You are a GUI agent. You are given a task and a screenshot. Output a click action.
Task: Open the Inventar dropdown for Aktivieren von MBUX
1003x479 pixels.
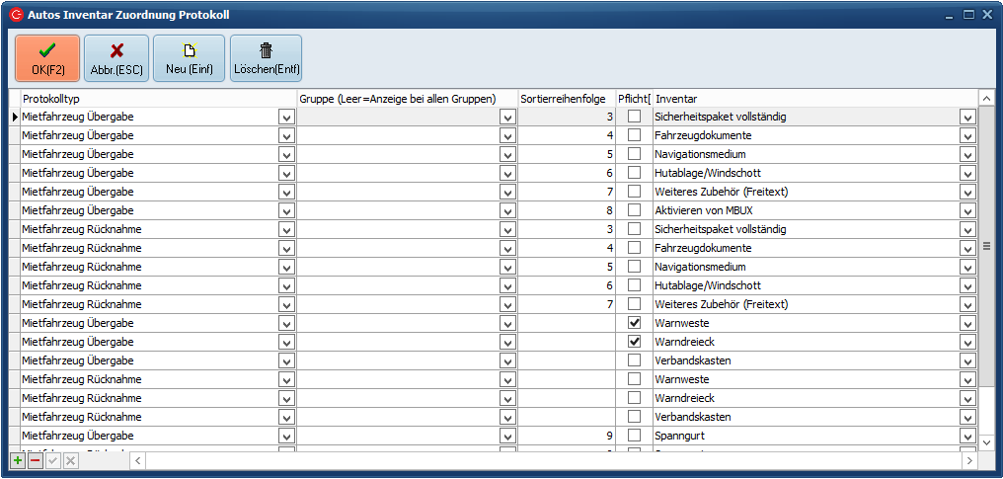pos(967,210)
